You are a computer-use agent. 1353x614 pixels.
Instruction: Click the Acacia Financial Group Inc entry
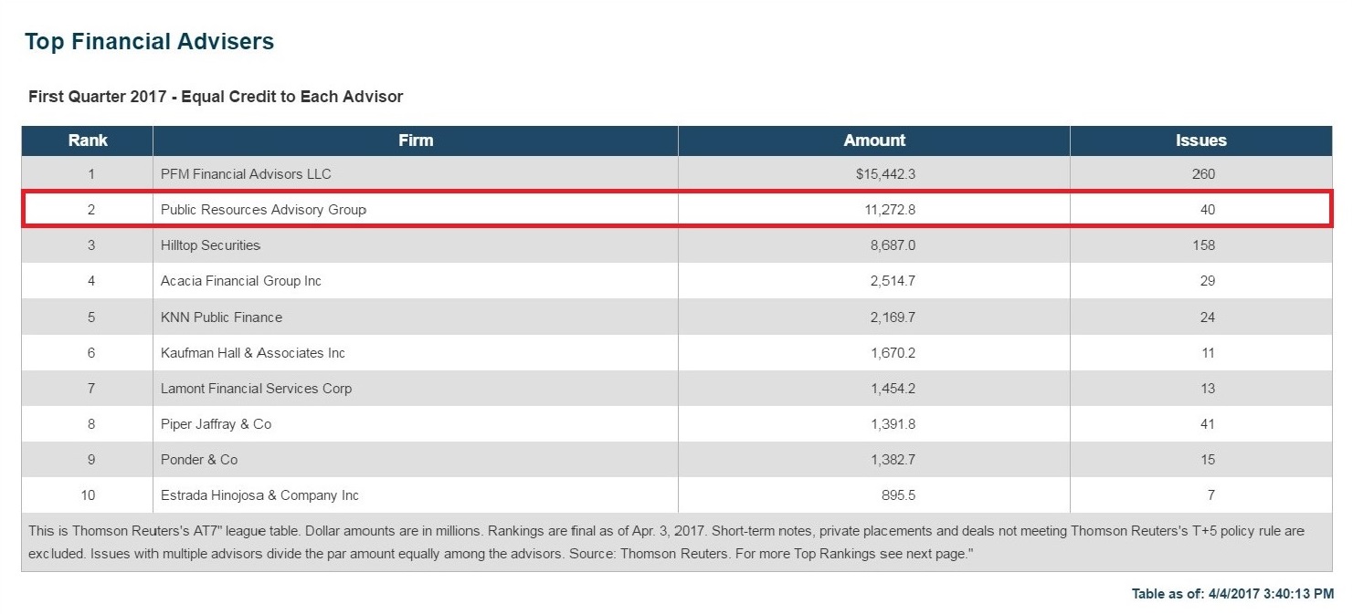(241, 281)
